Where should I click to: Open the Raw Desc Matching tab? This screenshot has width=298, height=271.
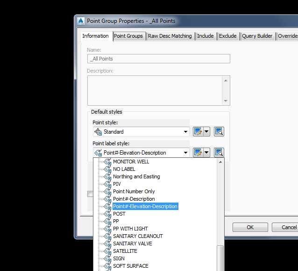(170, 36)
